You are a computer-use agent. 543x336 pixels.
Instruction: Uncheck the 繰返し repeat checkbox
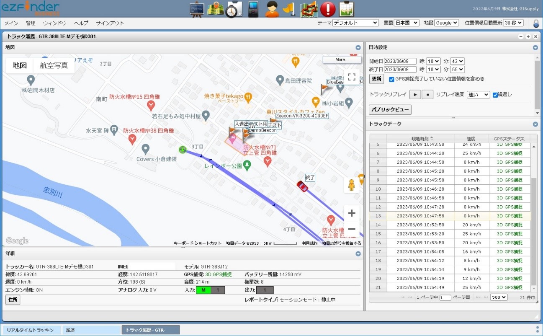point(495,95)
